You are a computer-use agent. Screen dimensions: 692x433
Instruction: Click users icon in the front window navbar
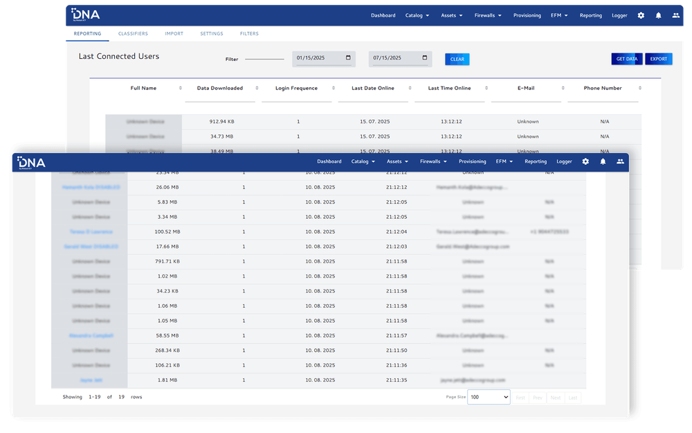[620, 161]
